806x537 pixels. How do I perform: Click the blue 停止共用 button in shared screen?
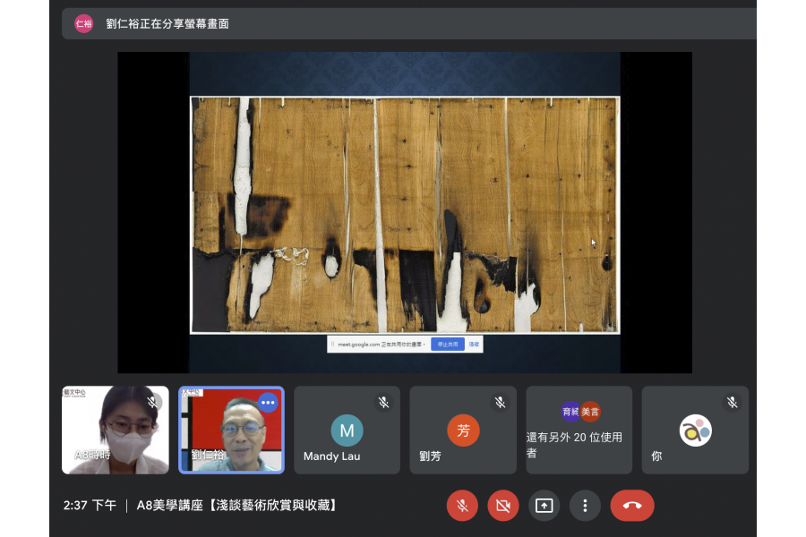tap(447, 345)
